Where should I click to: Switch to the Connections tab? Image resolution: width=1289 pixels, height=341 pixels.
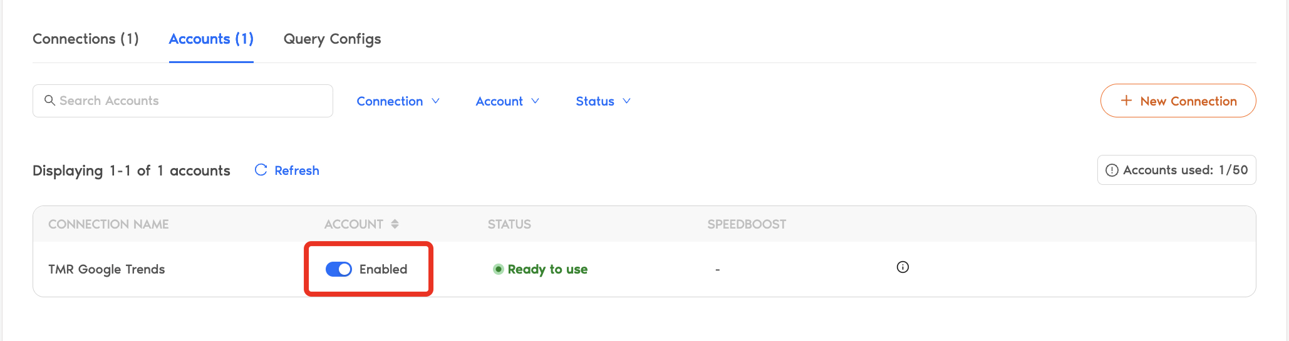[86, 39]
